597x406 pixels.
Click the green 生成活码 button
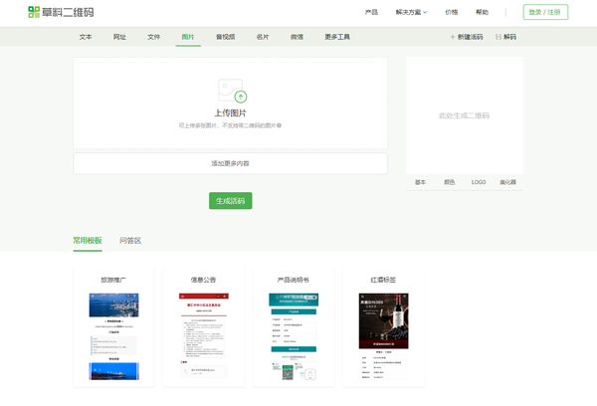[x=231, y=201]
